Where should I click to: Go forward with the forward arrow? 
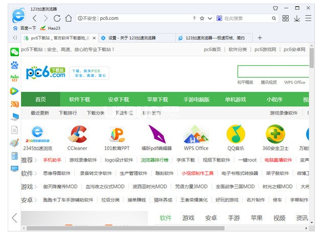(46, 18)
